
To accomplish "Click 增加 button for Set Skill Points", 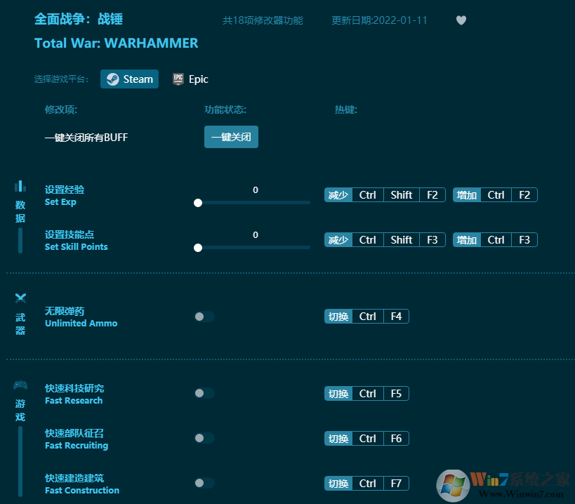I will 466,240.
